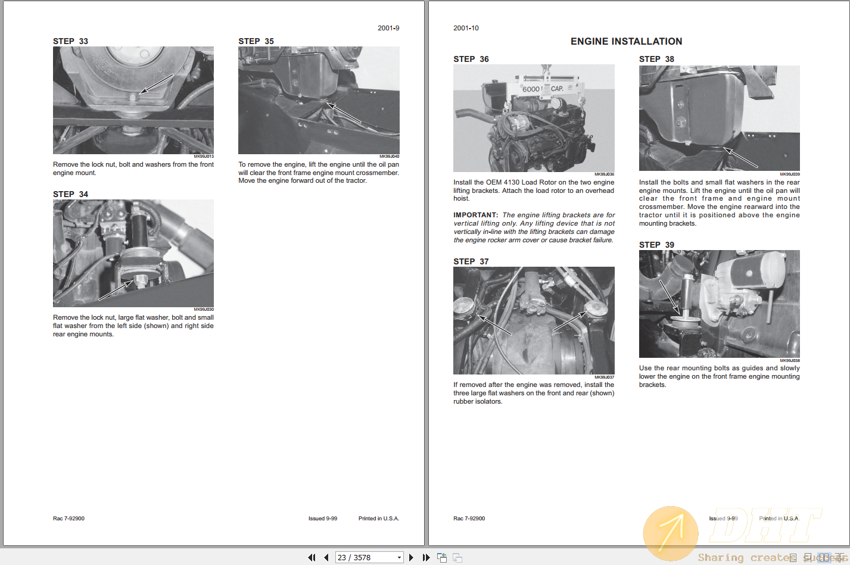Go to the previous page arrow icon

pos(326,557)
